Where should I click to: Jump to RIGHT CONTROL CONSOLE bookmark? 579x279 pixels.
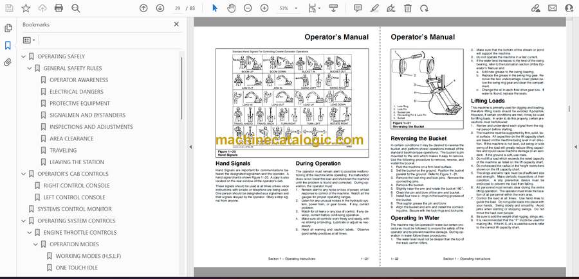tap(77, 185)
